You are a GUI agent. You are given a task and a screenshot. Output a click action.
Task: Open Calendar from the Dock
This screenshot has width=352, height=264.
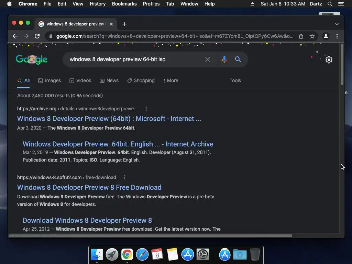tap(157, 255)
